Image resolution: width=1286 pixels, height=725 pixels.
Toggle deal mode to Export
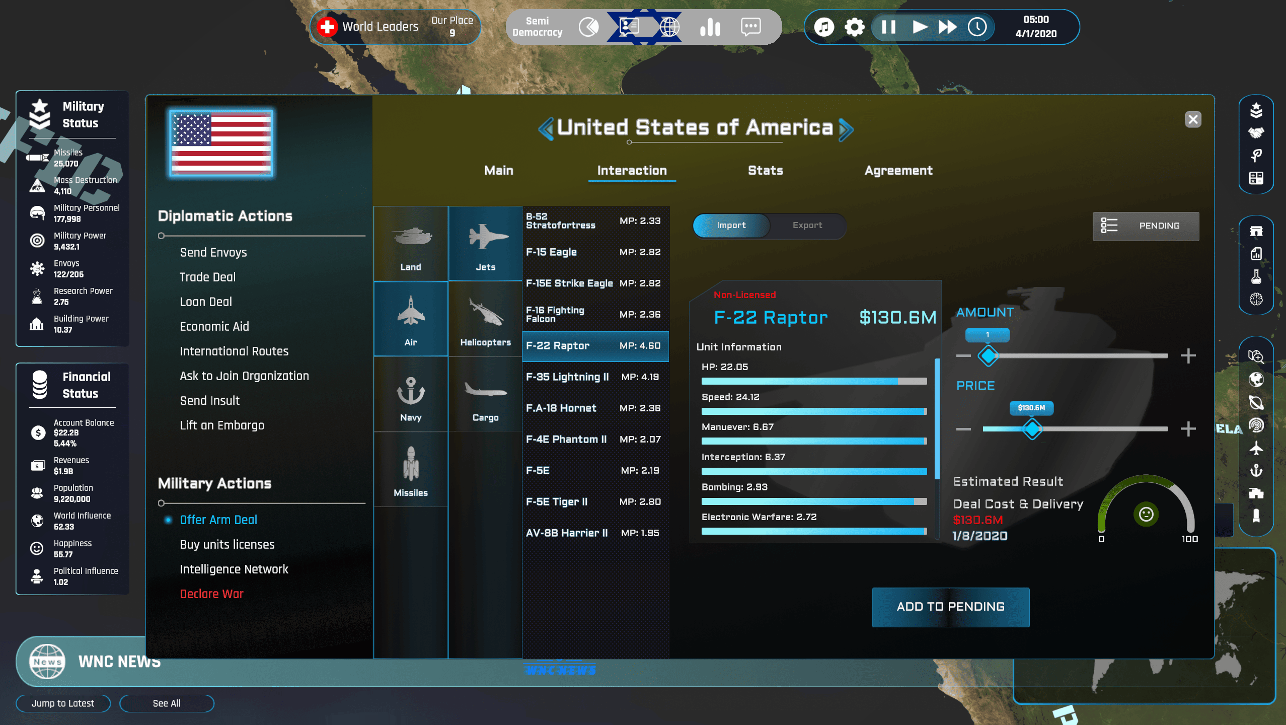coord(807,226)
